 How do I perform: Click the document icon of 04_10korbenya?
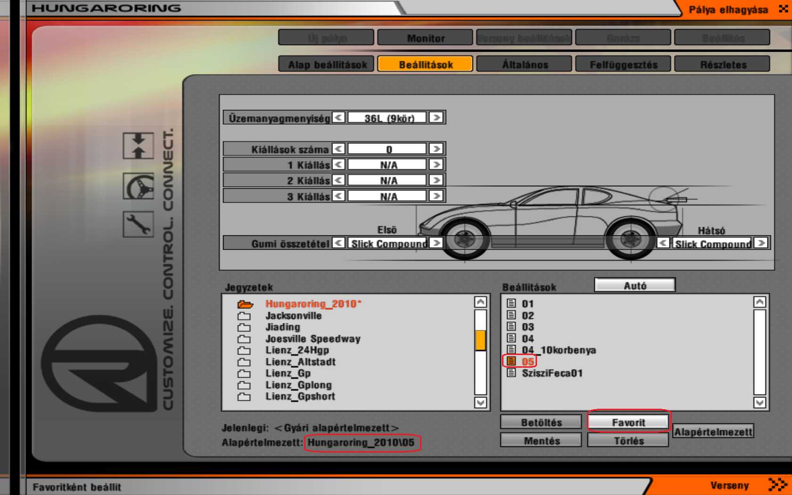tap(511, 349)
